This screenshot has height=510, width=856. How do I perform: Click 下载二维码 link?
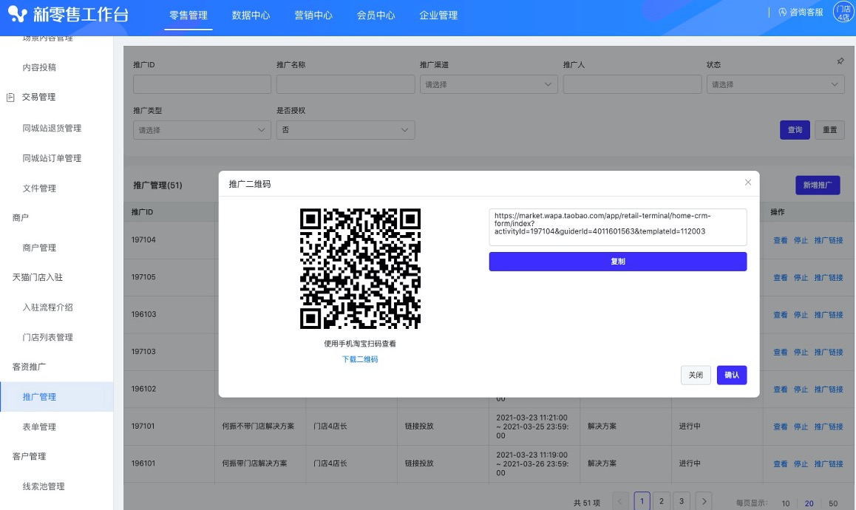click(x=360, y=359)
